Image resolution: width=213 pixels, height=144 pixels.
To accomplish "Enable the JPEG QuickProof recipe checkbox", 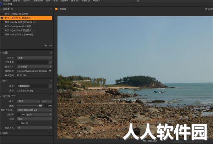I will click(2, 31).
